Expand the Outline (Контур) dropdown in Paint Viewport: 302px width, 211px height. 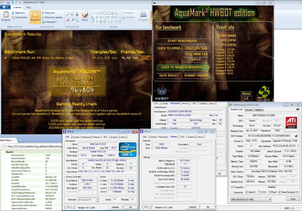click(x=134, y=13)
